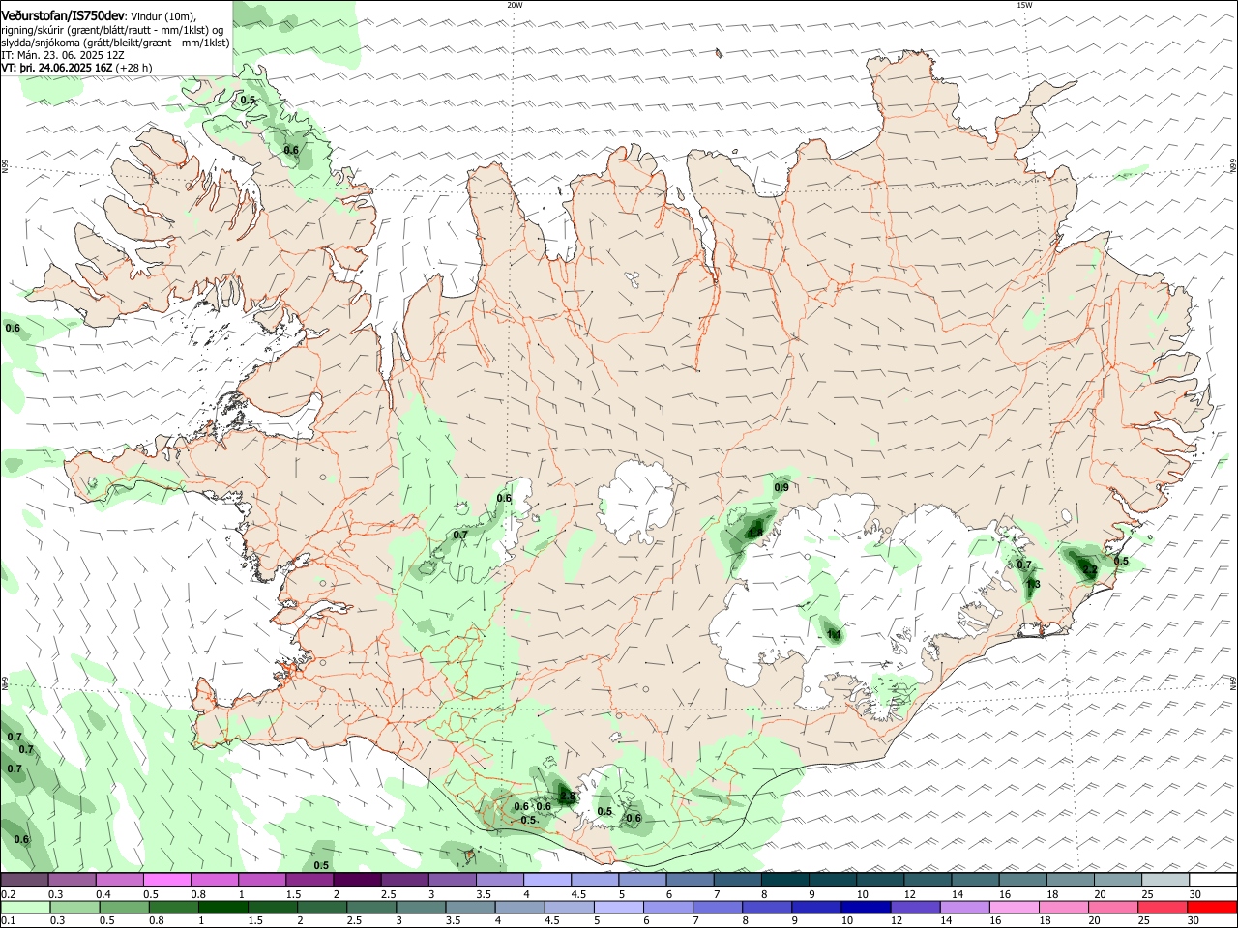Select the pale pink 16 swatch in the lower scale
1238x928 pixels.
point(1015,907)
